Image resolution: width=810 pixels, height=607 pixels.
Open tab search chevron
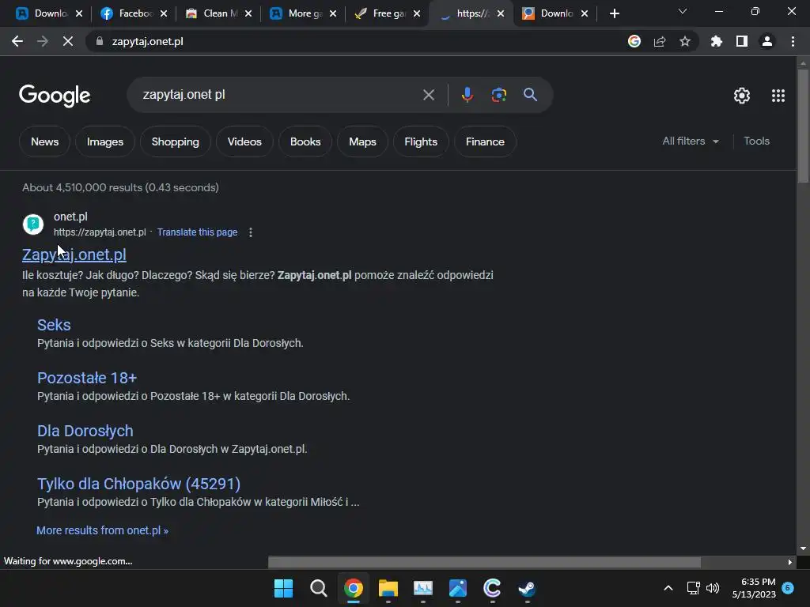(x=683, y=11)
